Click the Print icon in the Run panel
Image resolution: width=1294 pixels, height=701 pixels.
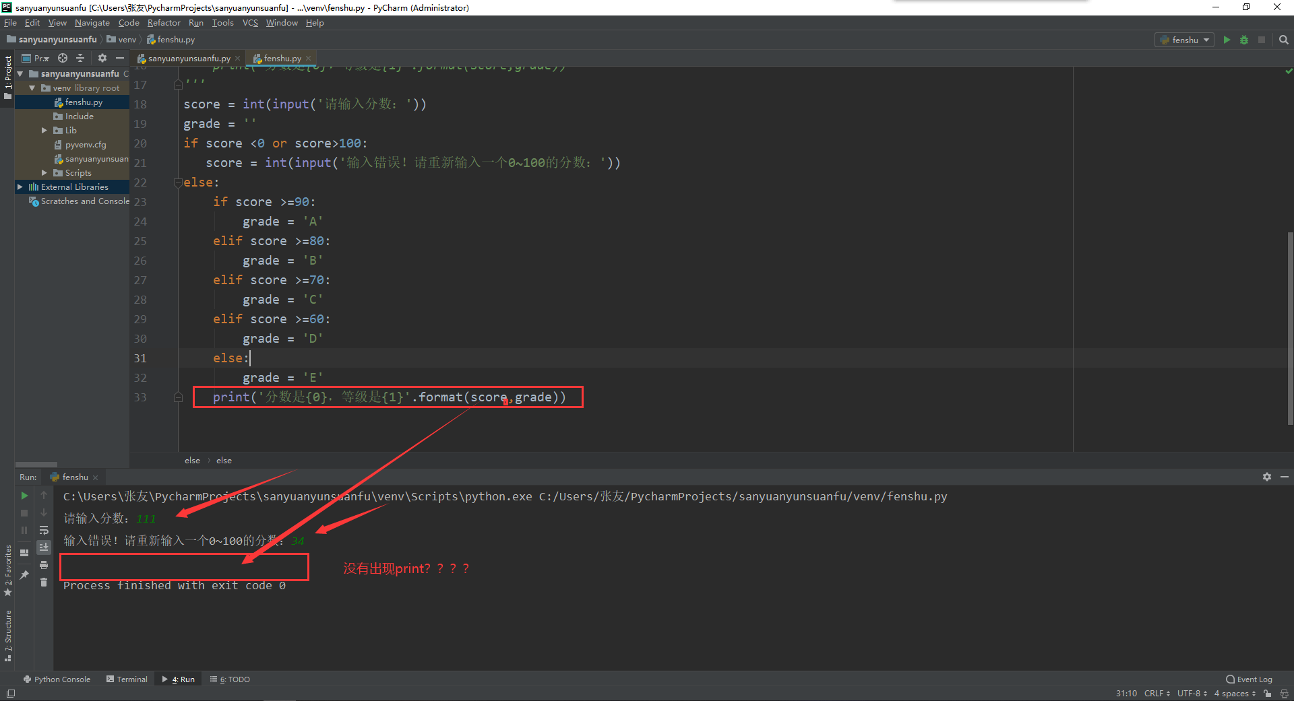(44, 565)
